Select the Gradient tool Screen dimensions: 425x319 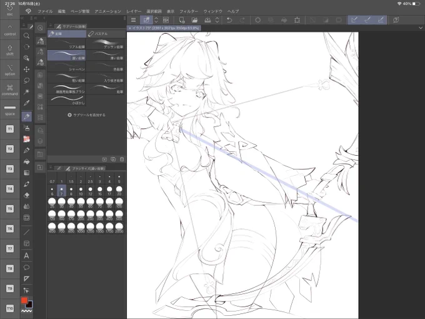tap(26, 173)
